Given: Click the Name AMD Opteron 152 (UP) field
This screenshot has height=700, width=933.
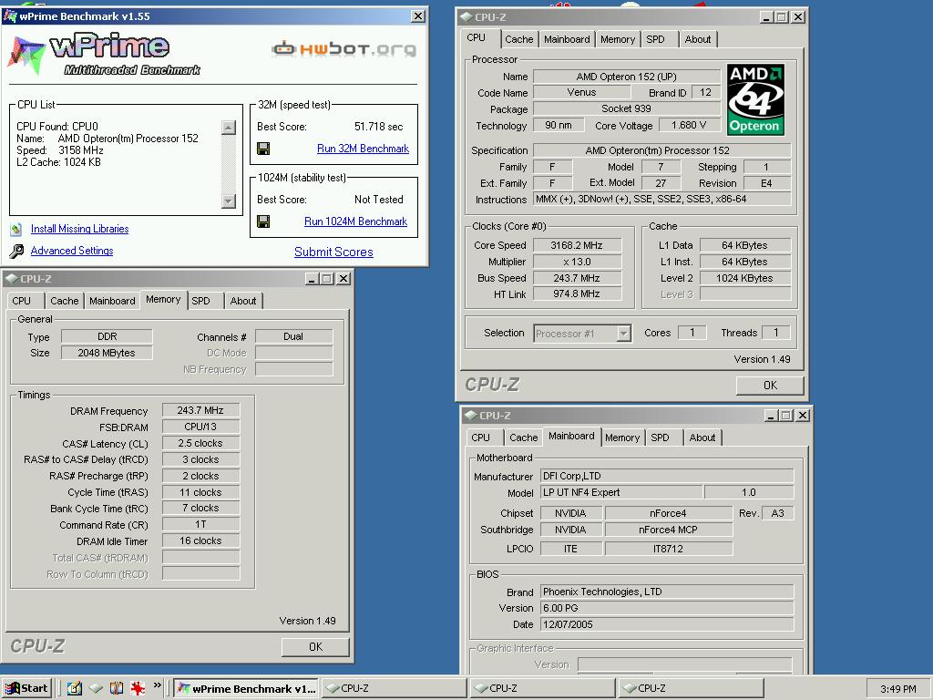Looking at the screenshot, I should tap(627, 77).
